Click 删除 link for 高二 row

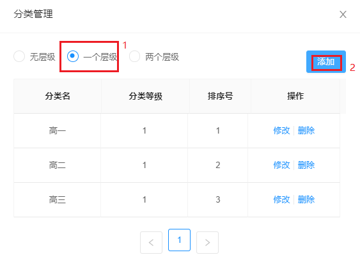point(306,165)
